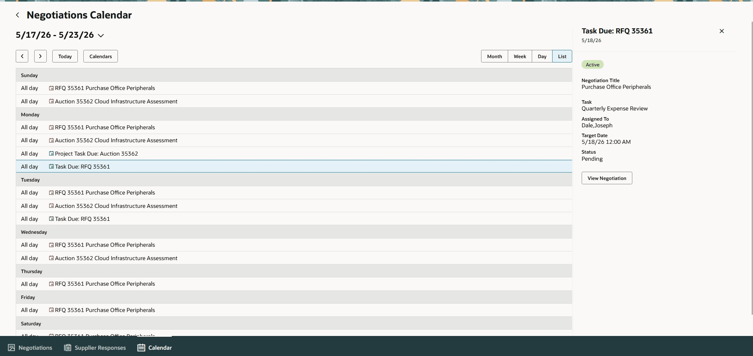Click the Sunday day header
This screenshot has width=753, height=356.
click(294, 75)
